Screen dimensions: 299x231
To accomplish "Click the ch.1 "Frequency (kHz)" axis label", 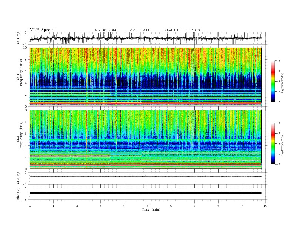I will 21,72.
